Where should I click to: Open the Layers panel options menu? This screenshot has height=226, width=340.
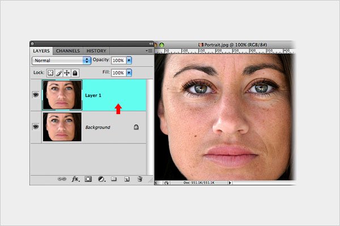(x=149, y=51)
